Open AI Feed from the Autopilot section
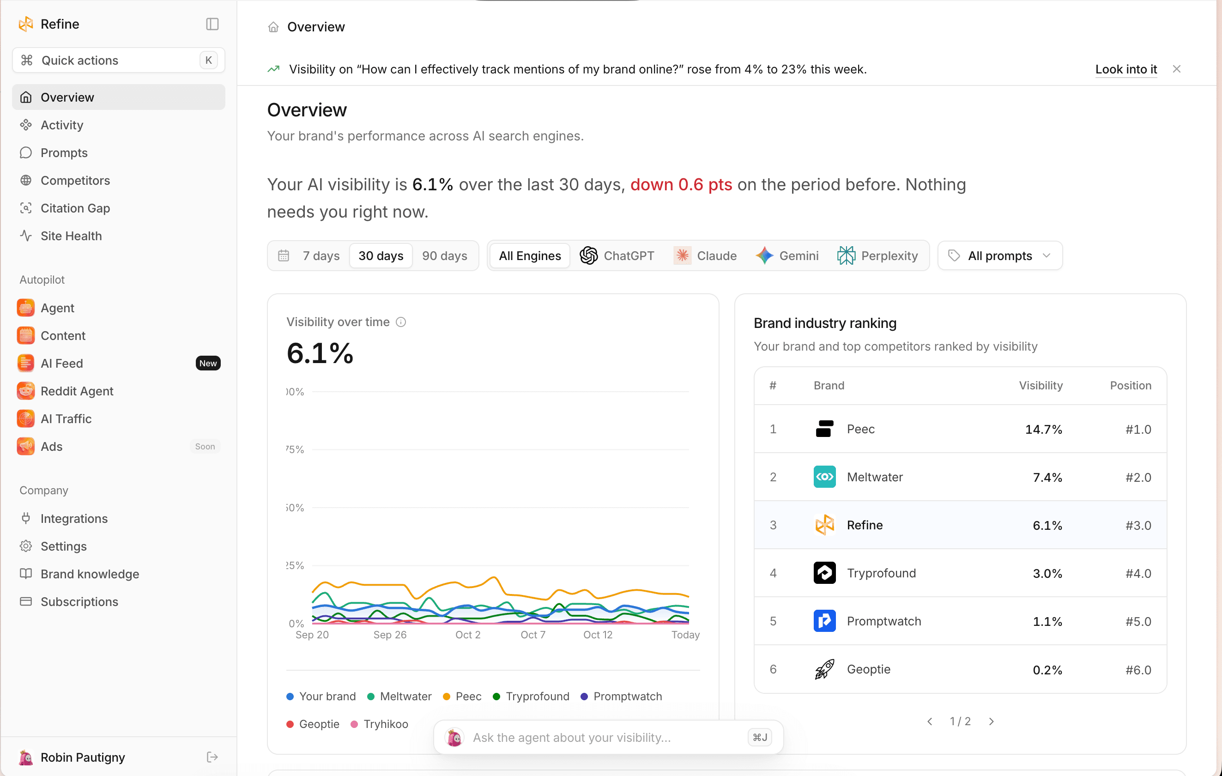Image resolution: width=1222 pixels, height=776 pixels. (x=118, y=363)
